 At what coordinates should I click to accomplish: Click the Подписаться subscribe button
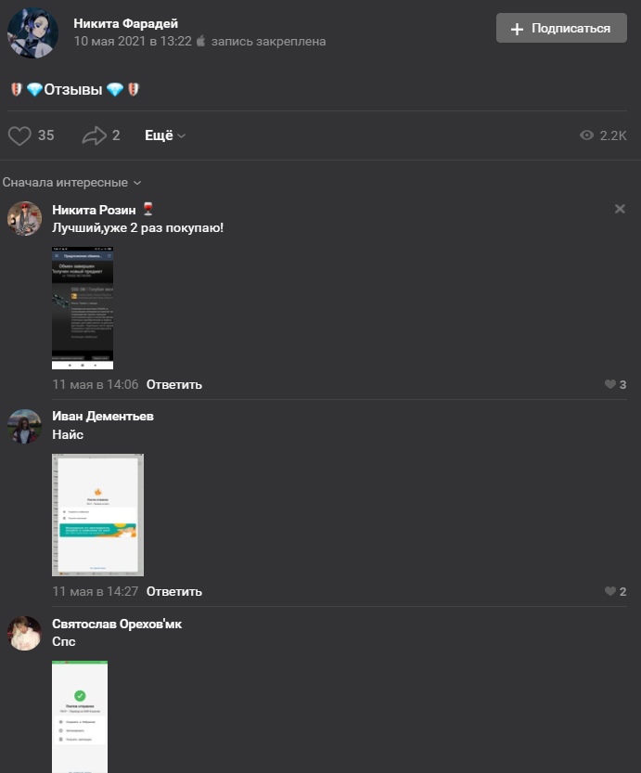pyautogui.click(x=561, y=28)
